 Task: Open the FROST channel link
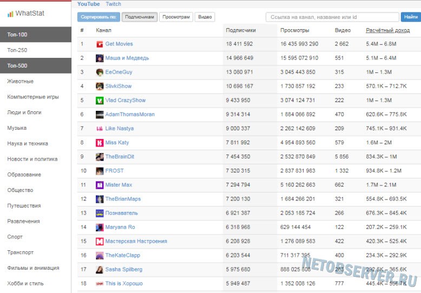pos(114,171)
